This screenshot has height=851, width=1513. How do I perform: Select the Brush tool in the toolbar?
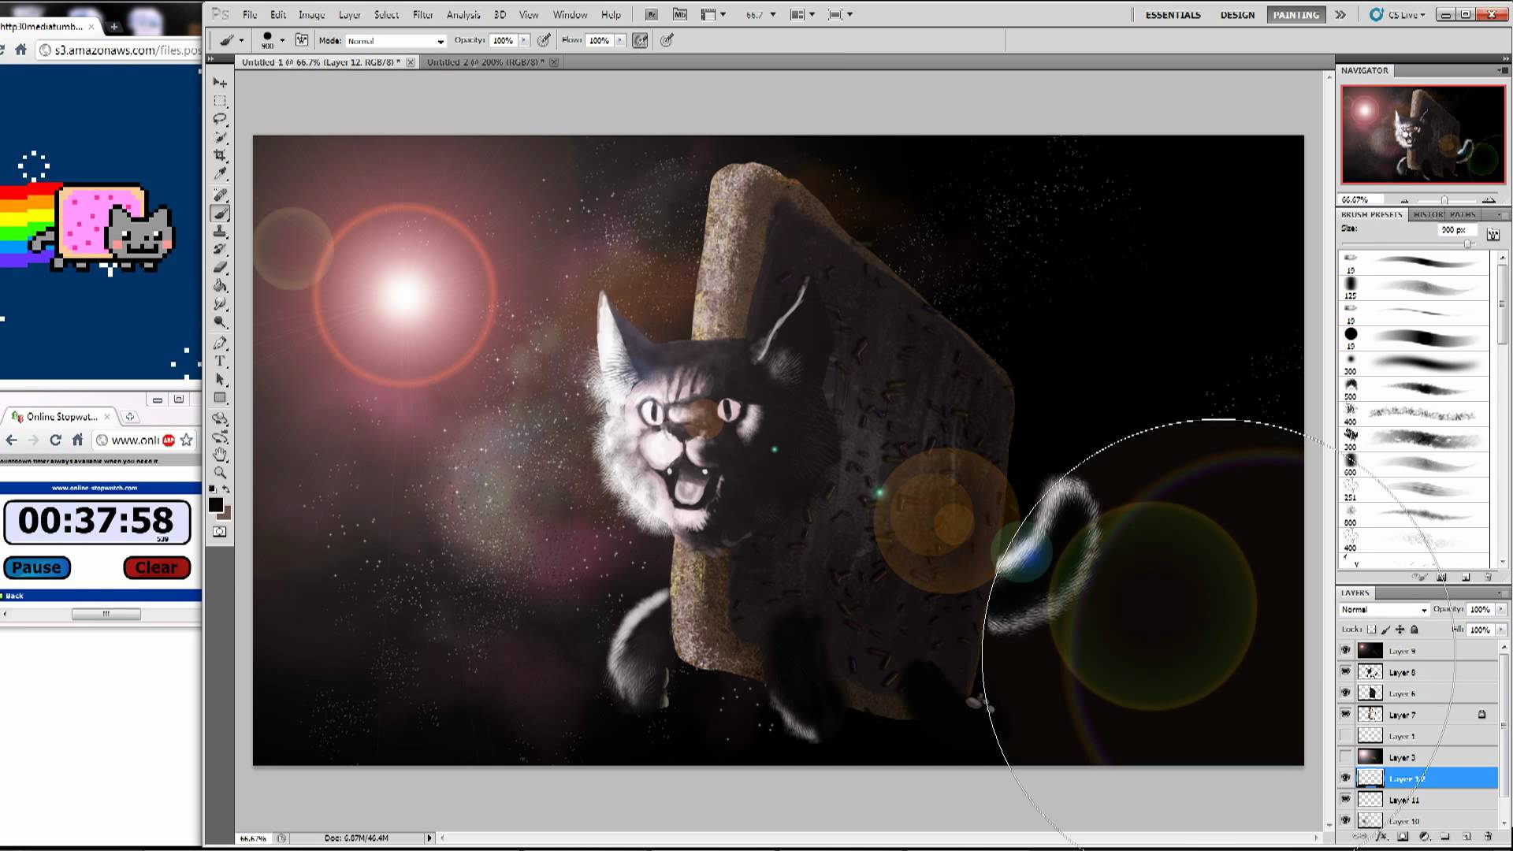click(x=221, y=212)
